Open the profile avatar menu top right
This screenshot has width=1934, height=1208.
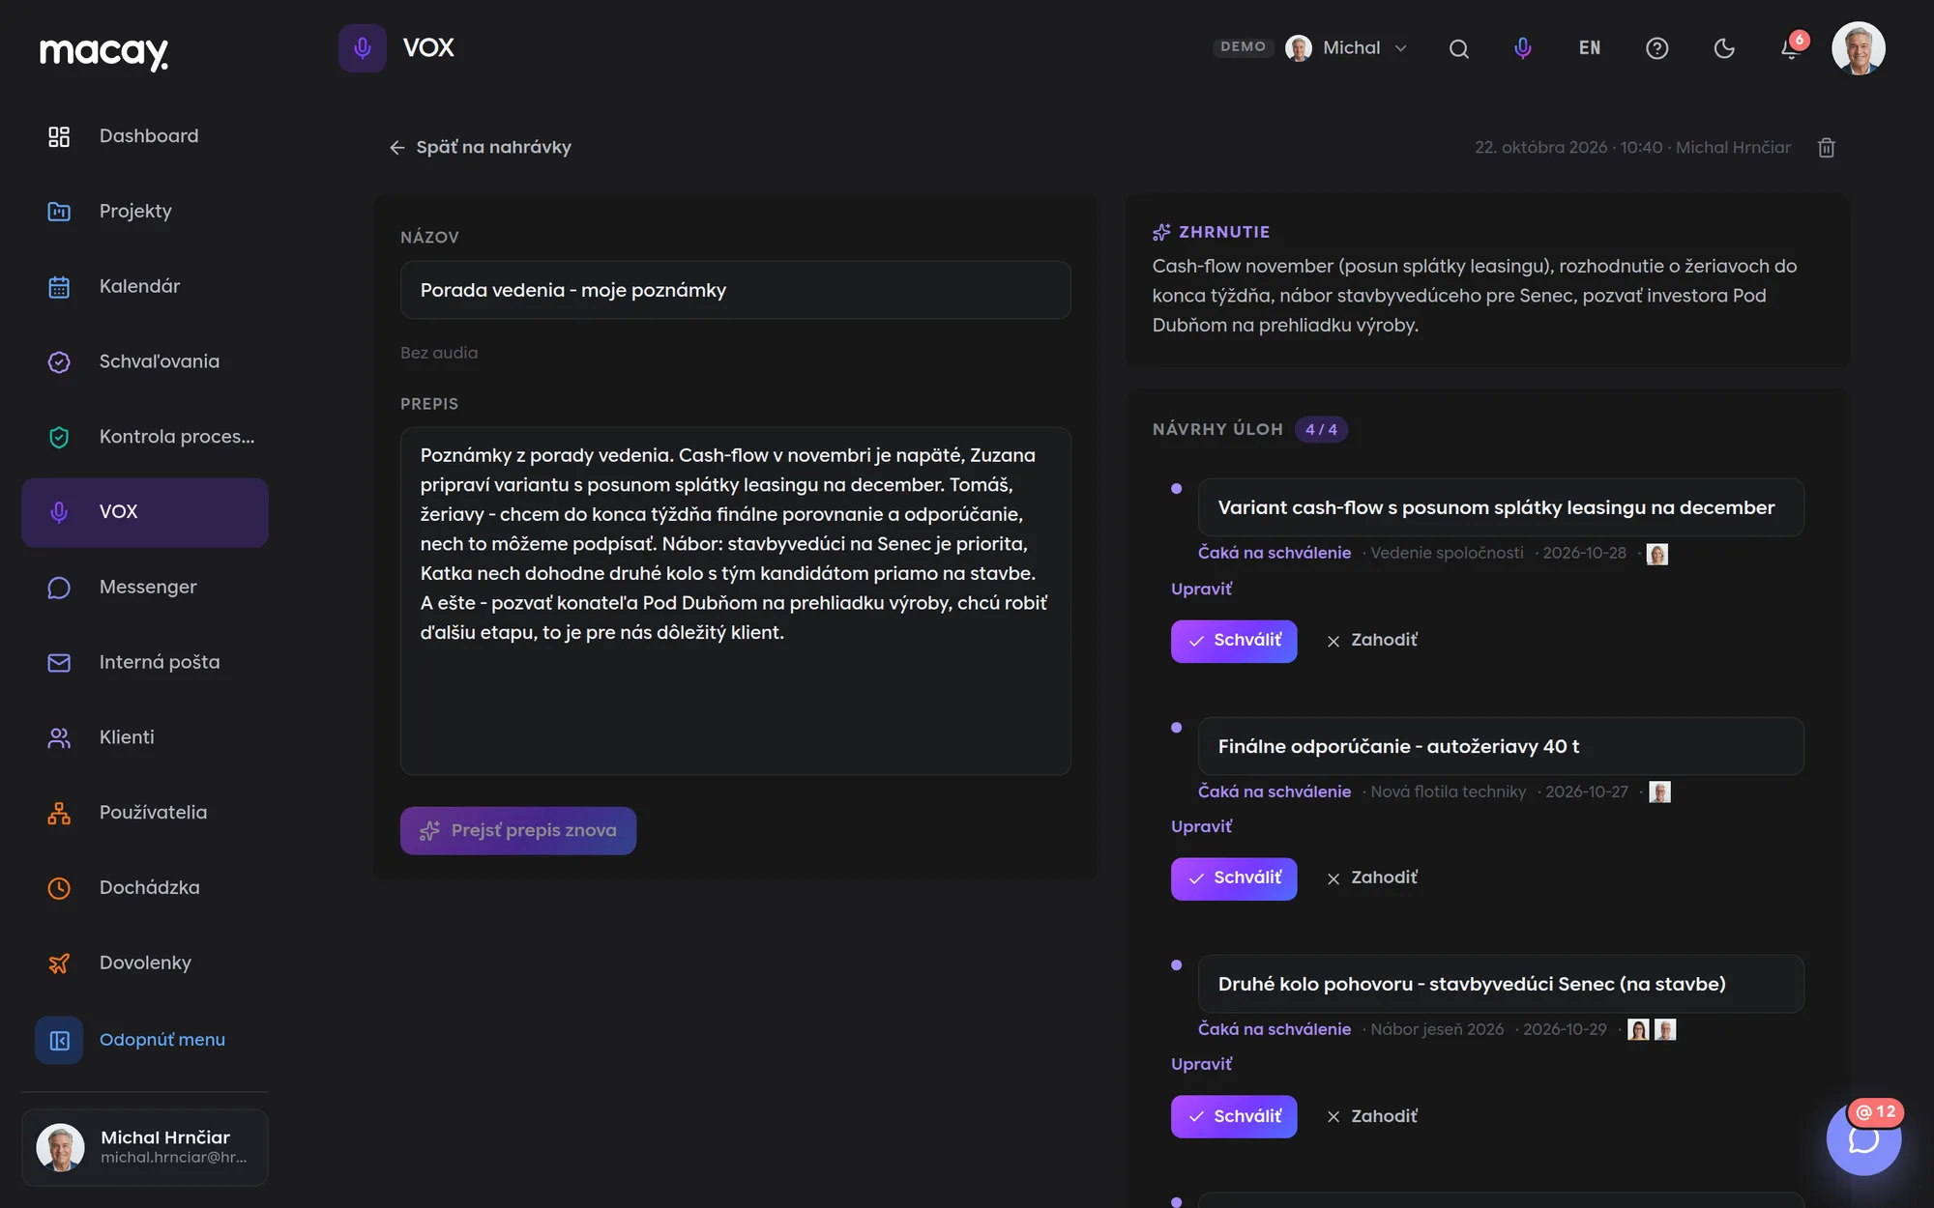point(1858,48)
